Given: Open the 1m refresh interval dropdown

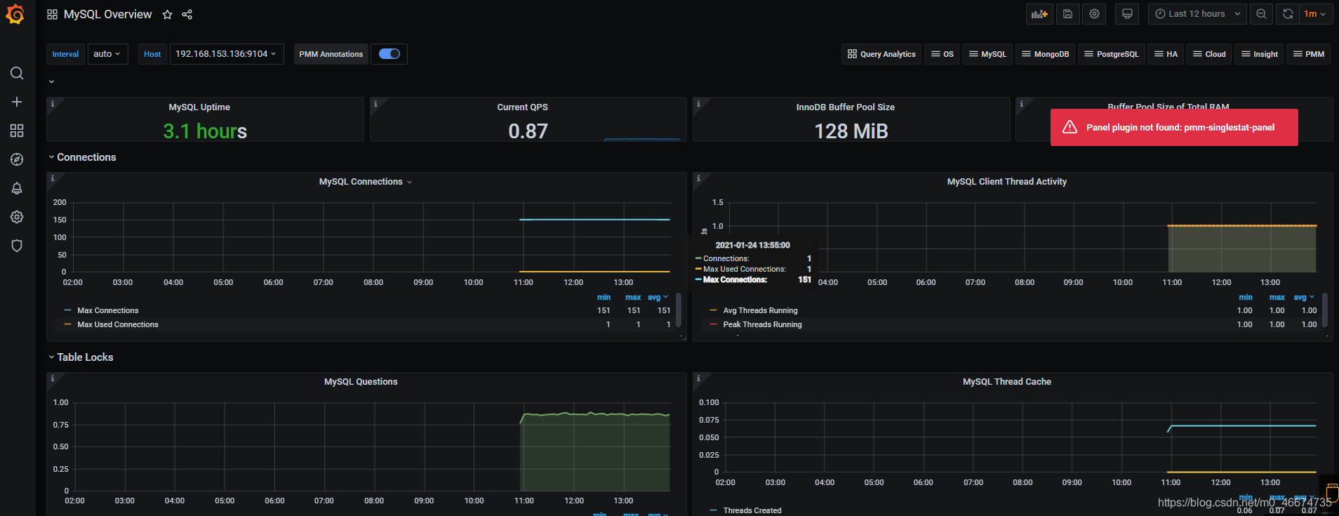Looking at the screenshot, I should pos(1315,14).
